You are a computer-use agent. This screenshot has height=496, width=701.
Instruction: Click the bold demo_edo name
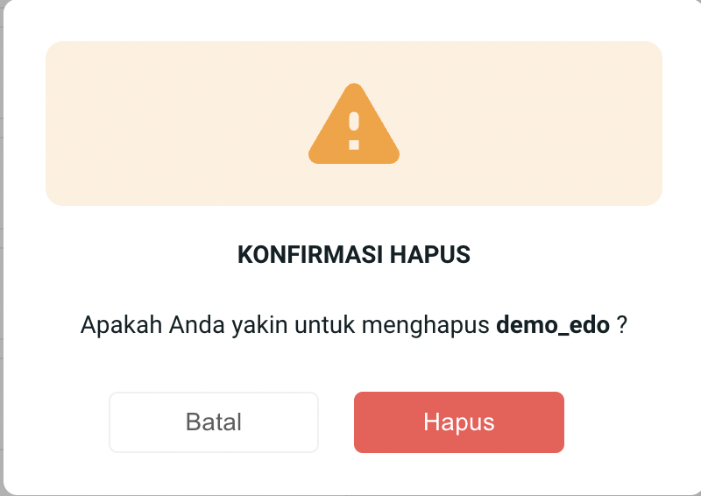tap(553, 325)
